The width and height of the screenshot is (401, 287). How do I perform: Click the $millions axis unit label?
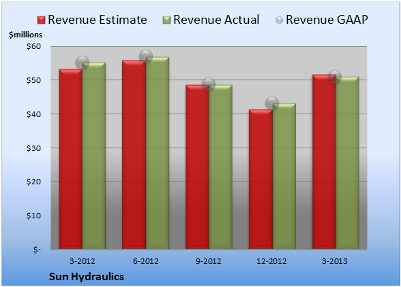tap(25, 35)
